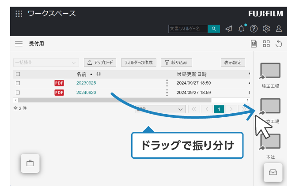This screenshot has width=303, height=190.
Task: Click the 名前 column header
Action: 81,74
